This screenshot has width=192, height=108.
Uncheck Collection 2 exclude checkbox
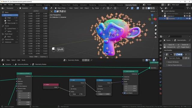pyautogui.click(x=185, y=16)
